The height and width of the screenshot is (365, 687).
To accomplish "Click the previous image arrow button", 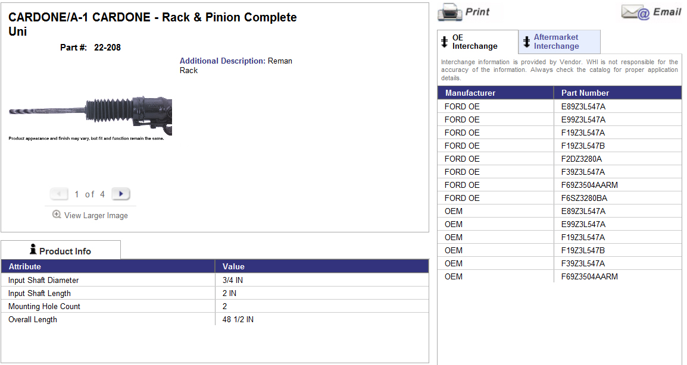I will pyautogui.click(x=59, y=194).
